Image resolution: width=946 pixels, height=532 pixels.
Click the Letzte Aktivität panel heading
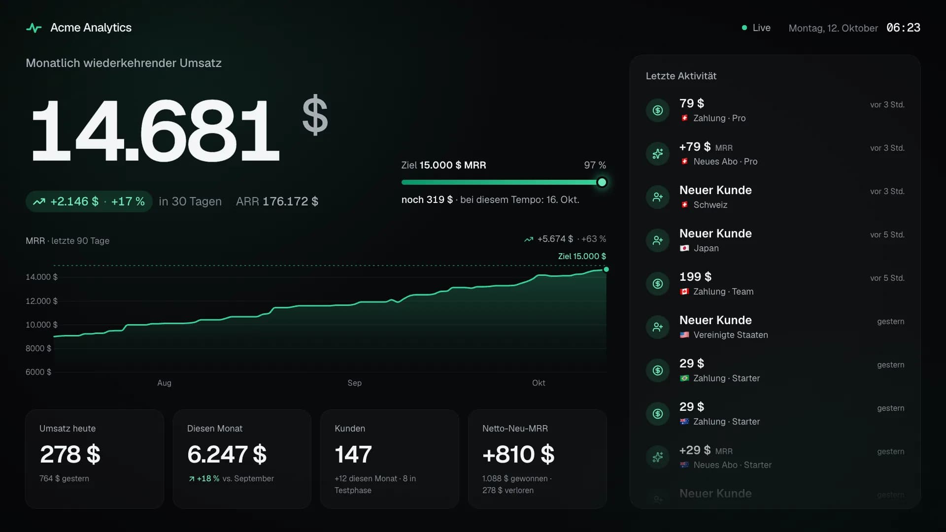click(681, 76)
